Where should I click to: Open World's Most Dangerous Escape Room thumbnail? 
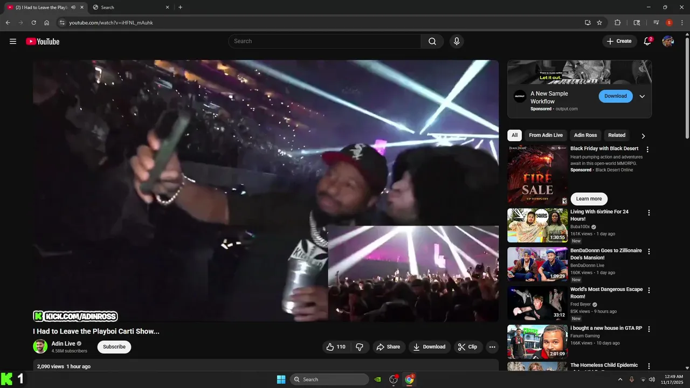point(537,303)
